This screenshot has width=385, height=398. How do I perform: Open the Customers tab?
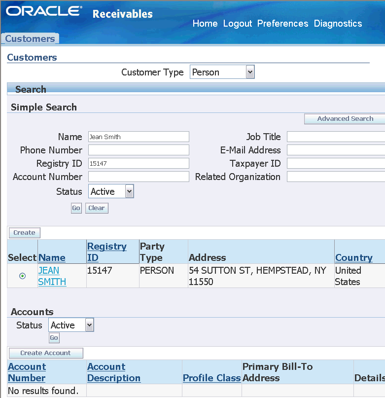tap(30, 38)
